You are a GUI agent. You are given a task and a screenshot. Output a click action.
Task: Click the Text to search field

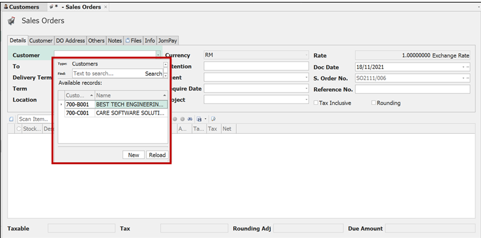point(108,74)
